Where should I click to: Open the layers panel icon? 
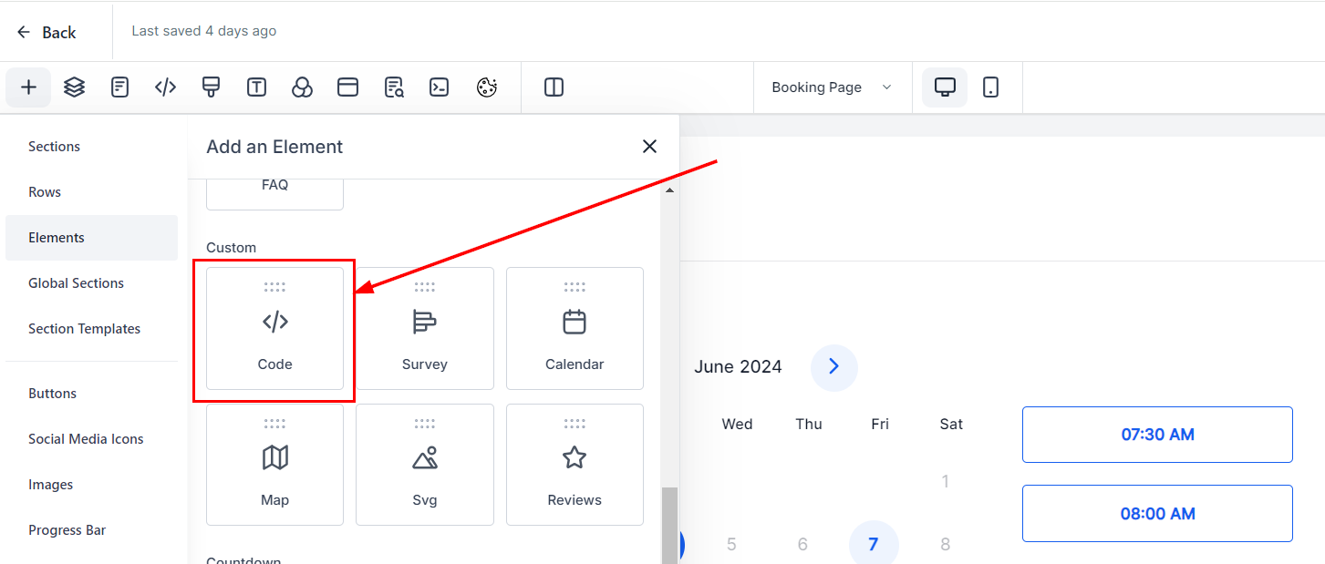[x=74, y=87]
